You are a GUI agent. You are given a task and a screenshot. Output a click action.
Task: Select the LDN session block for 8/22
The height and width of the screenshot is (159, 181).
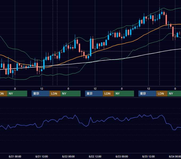108,94
